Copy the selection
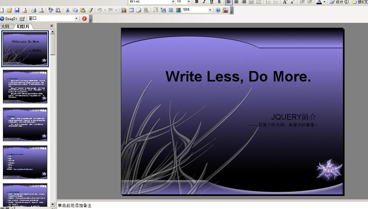Screen dimensions: 368x209 tap(75, 10)
